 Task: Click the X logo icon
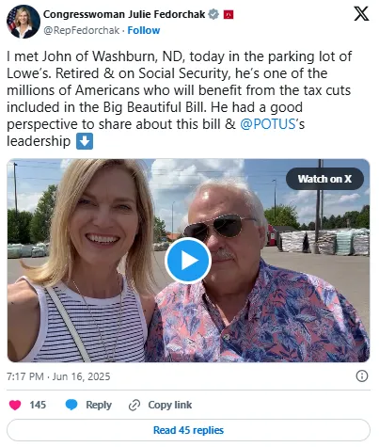pos(361,14)
